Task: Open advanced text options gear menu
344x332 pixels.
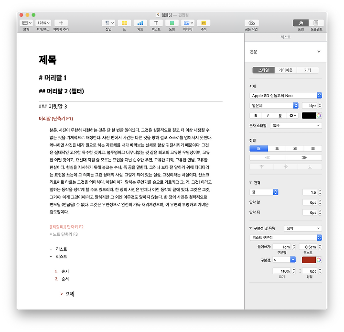Action: pos(293,116)
